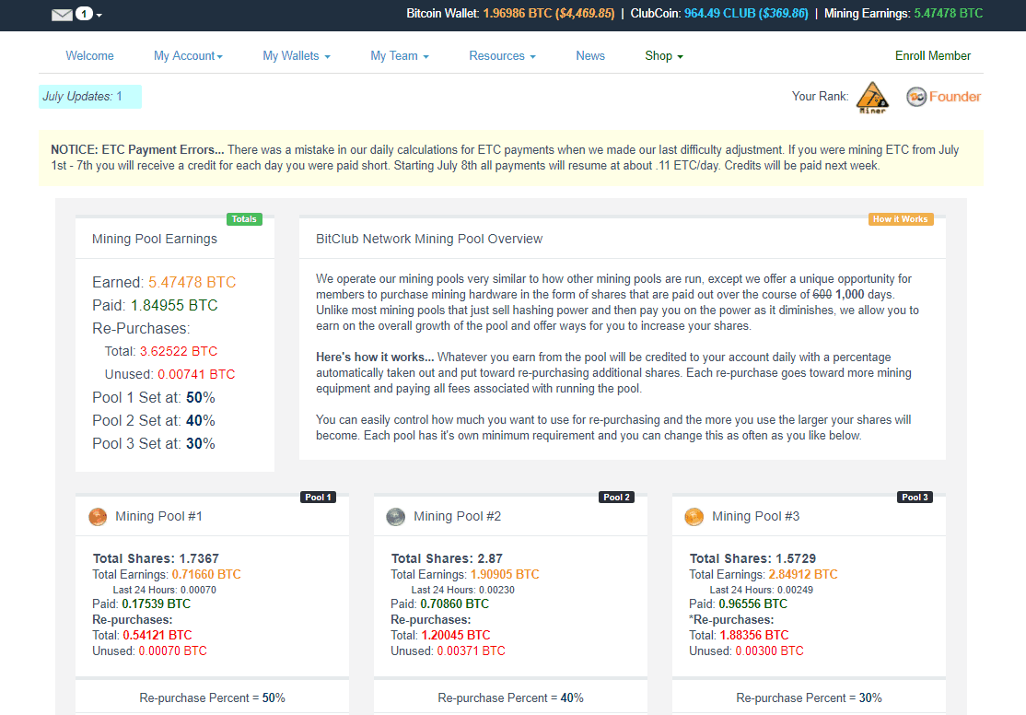Open the envelope messages icon

pos(62,15)
